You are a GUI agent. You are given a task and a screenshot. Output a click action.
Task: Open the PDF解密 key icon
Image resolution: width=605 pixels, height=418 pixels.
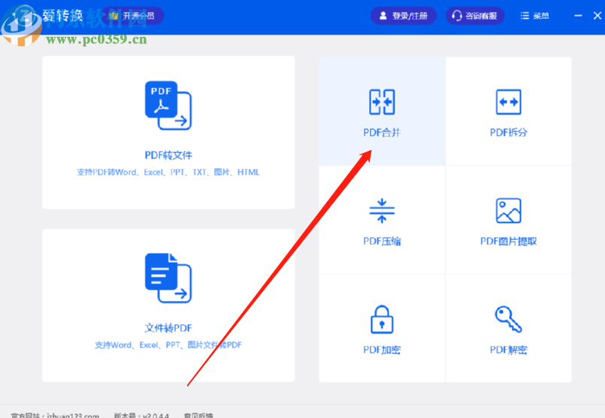point(508,319)
